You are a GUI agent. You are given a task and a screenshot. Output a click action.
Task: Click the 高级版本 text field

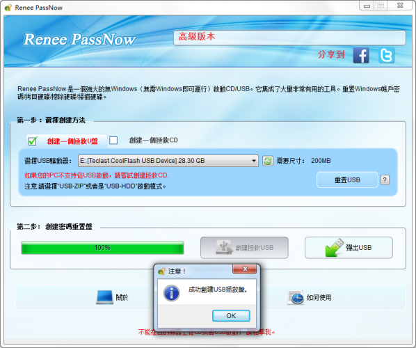[x=289, y=38]
